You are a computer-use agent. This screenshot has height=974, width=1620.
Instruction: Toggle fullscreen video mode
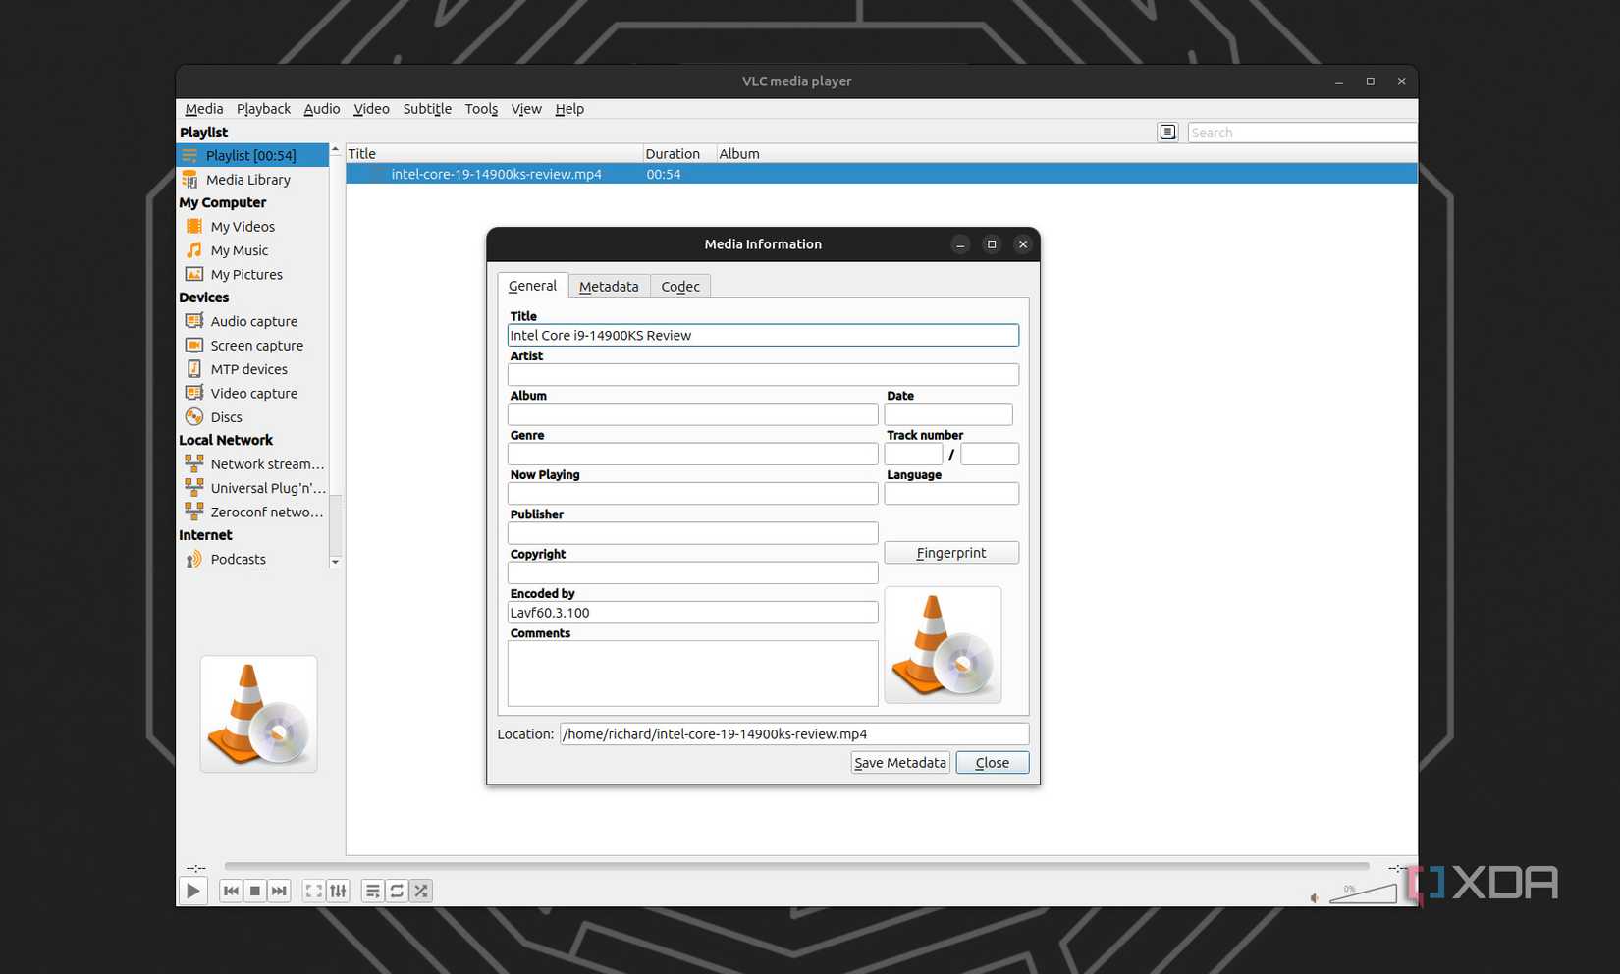(x=313, y=890)
